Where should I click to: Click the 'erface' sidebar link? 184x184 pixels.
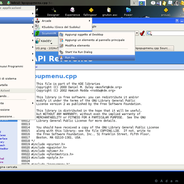tap(4, 138)
